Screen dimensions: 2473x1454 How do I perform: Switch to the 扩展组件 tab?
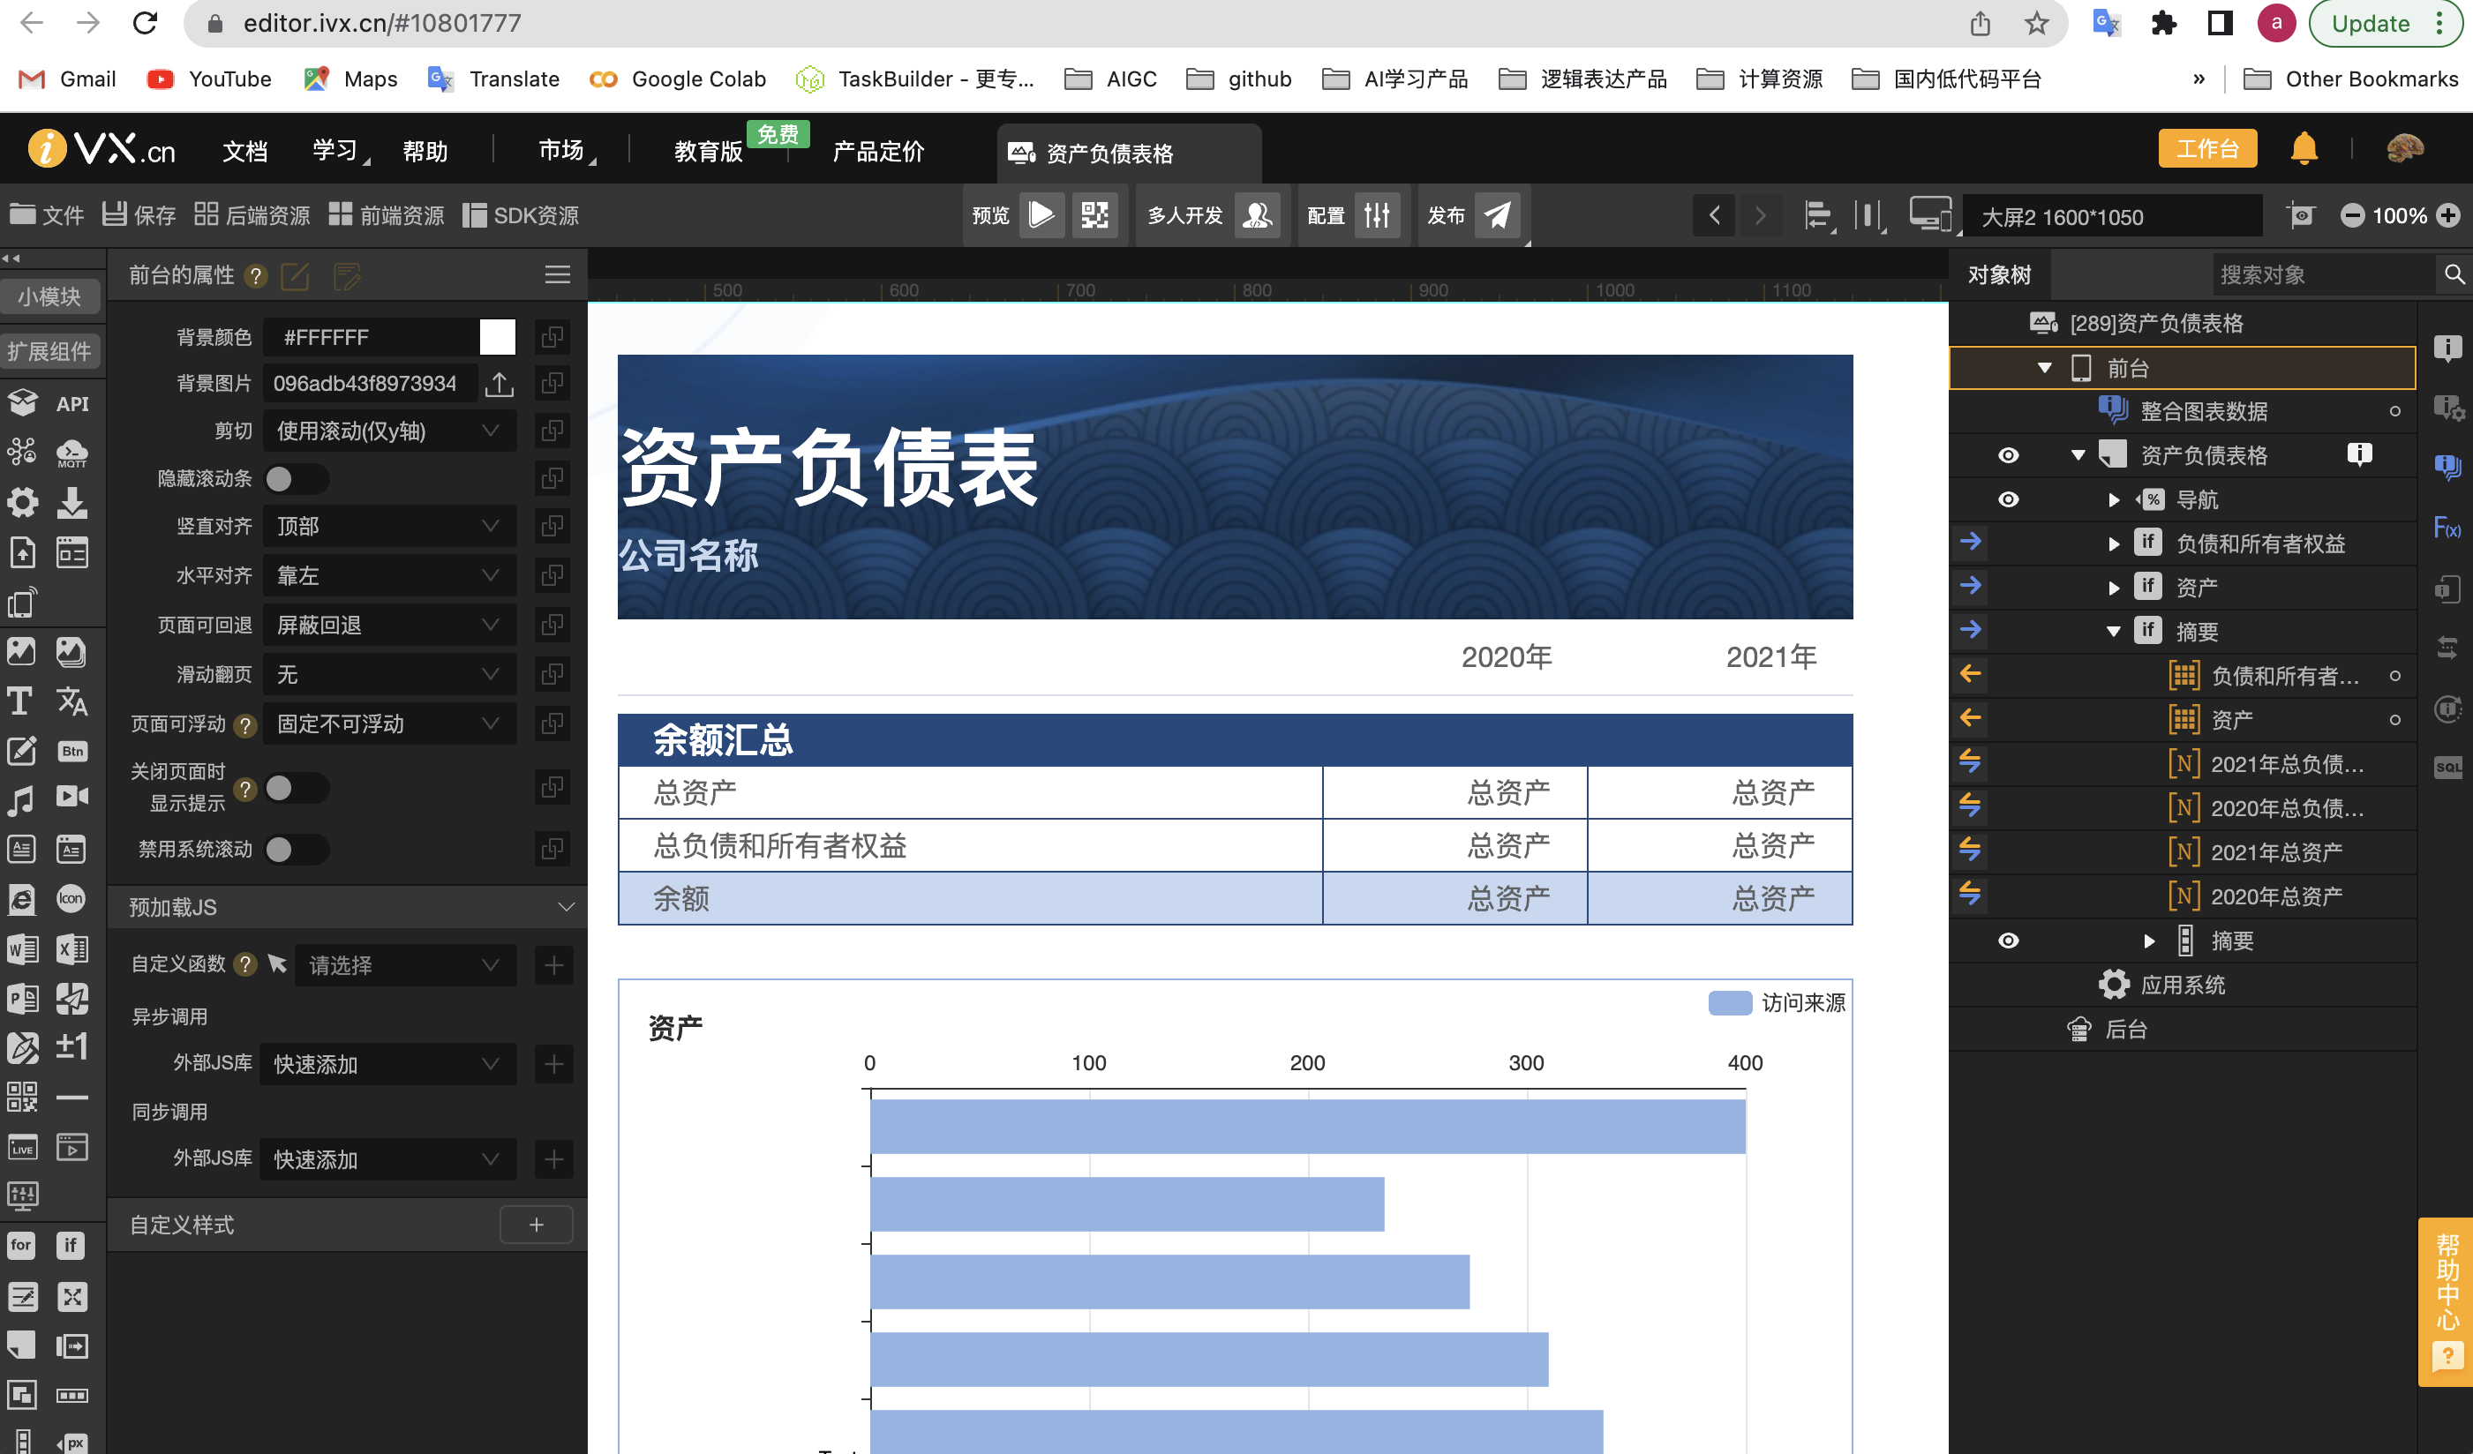tap(49, 351)
